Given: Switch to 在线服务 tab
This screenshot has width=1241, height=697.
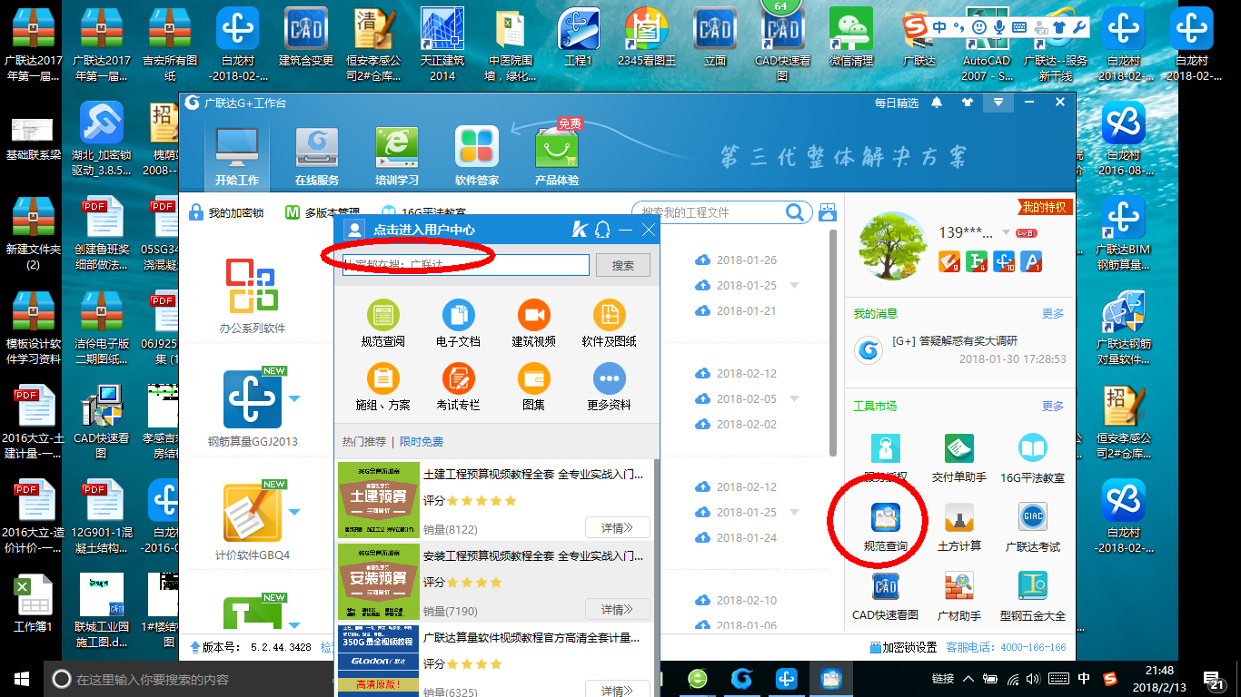Looking at the screenshot, I should 317,157.
